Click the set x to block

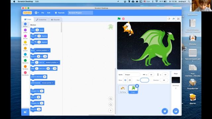(36, 97)
